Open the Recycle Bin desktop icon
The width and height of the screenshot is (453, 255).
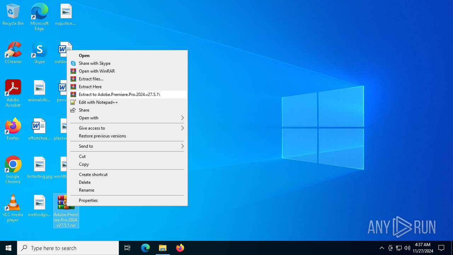click(x=13, y=15)
